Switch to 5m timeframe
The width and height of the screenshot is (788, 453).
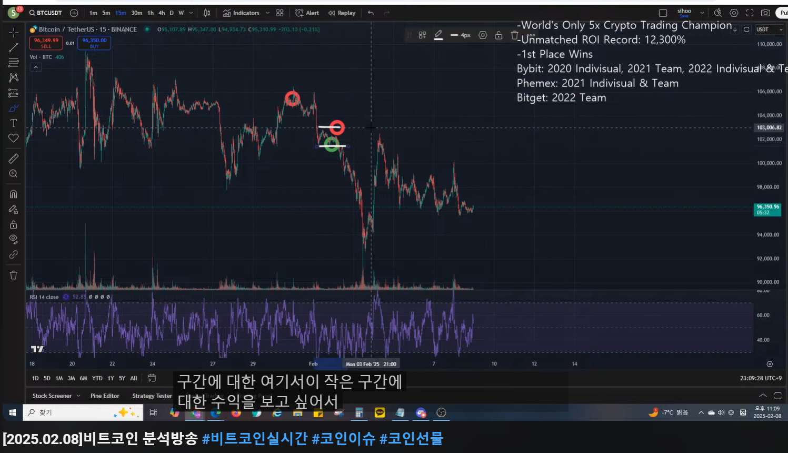coord(106,13)
